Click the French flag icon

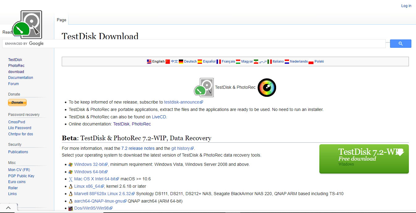click(219, 62)
